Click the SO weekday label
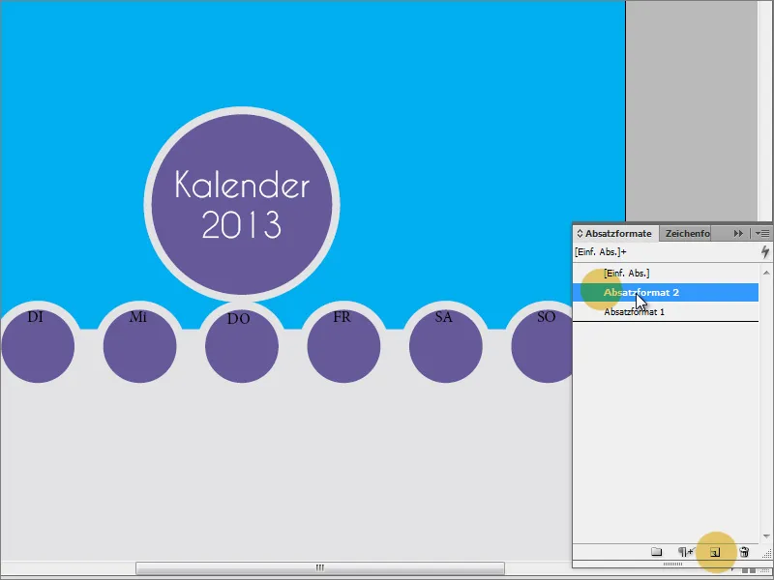Screen dimensions: 774x580 (547, 317)
